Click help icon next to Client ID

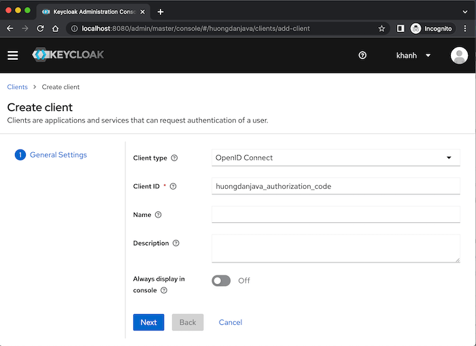(x=173, y=186)
